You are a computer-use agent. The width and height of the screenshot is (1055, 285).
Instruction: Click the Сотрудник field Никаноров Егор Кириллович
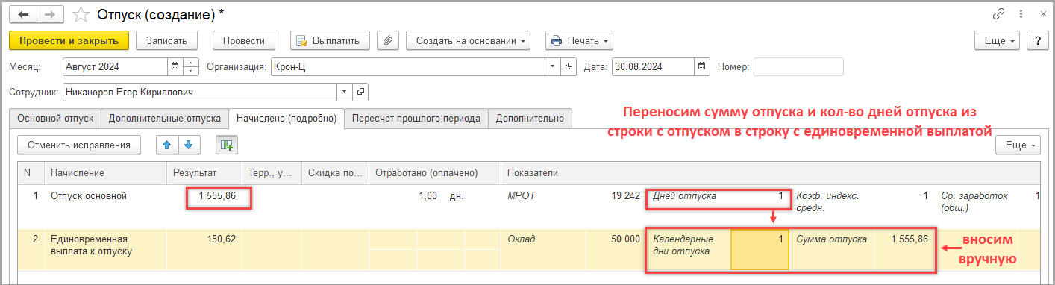pos(200,92)
